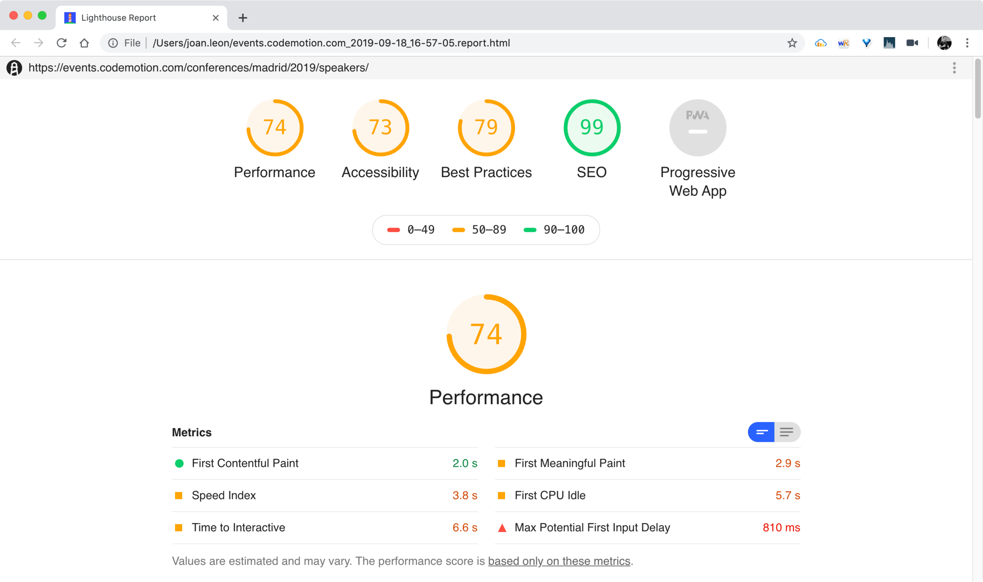983x582 pixels.
Task: Click the Lighthouse logo icon in report header
Action: click(x=14, y=68)
